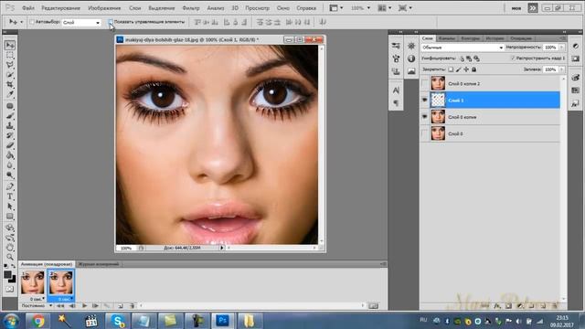This screenshot has width=585, height=329.
Task: Switch to the Каналы tab
Action: (x=447, y=38)
